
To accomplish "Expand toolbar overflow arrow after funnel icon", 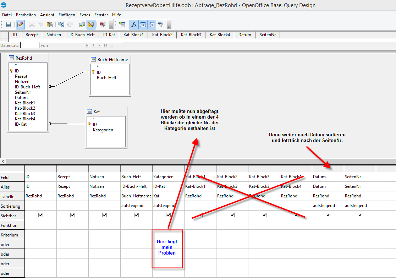I will [169, 25].
